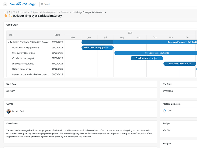Click the Dec month header

(187, 37)
